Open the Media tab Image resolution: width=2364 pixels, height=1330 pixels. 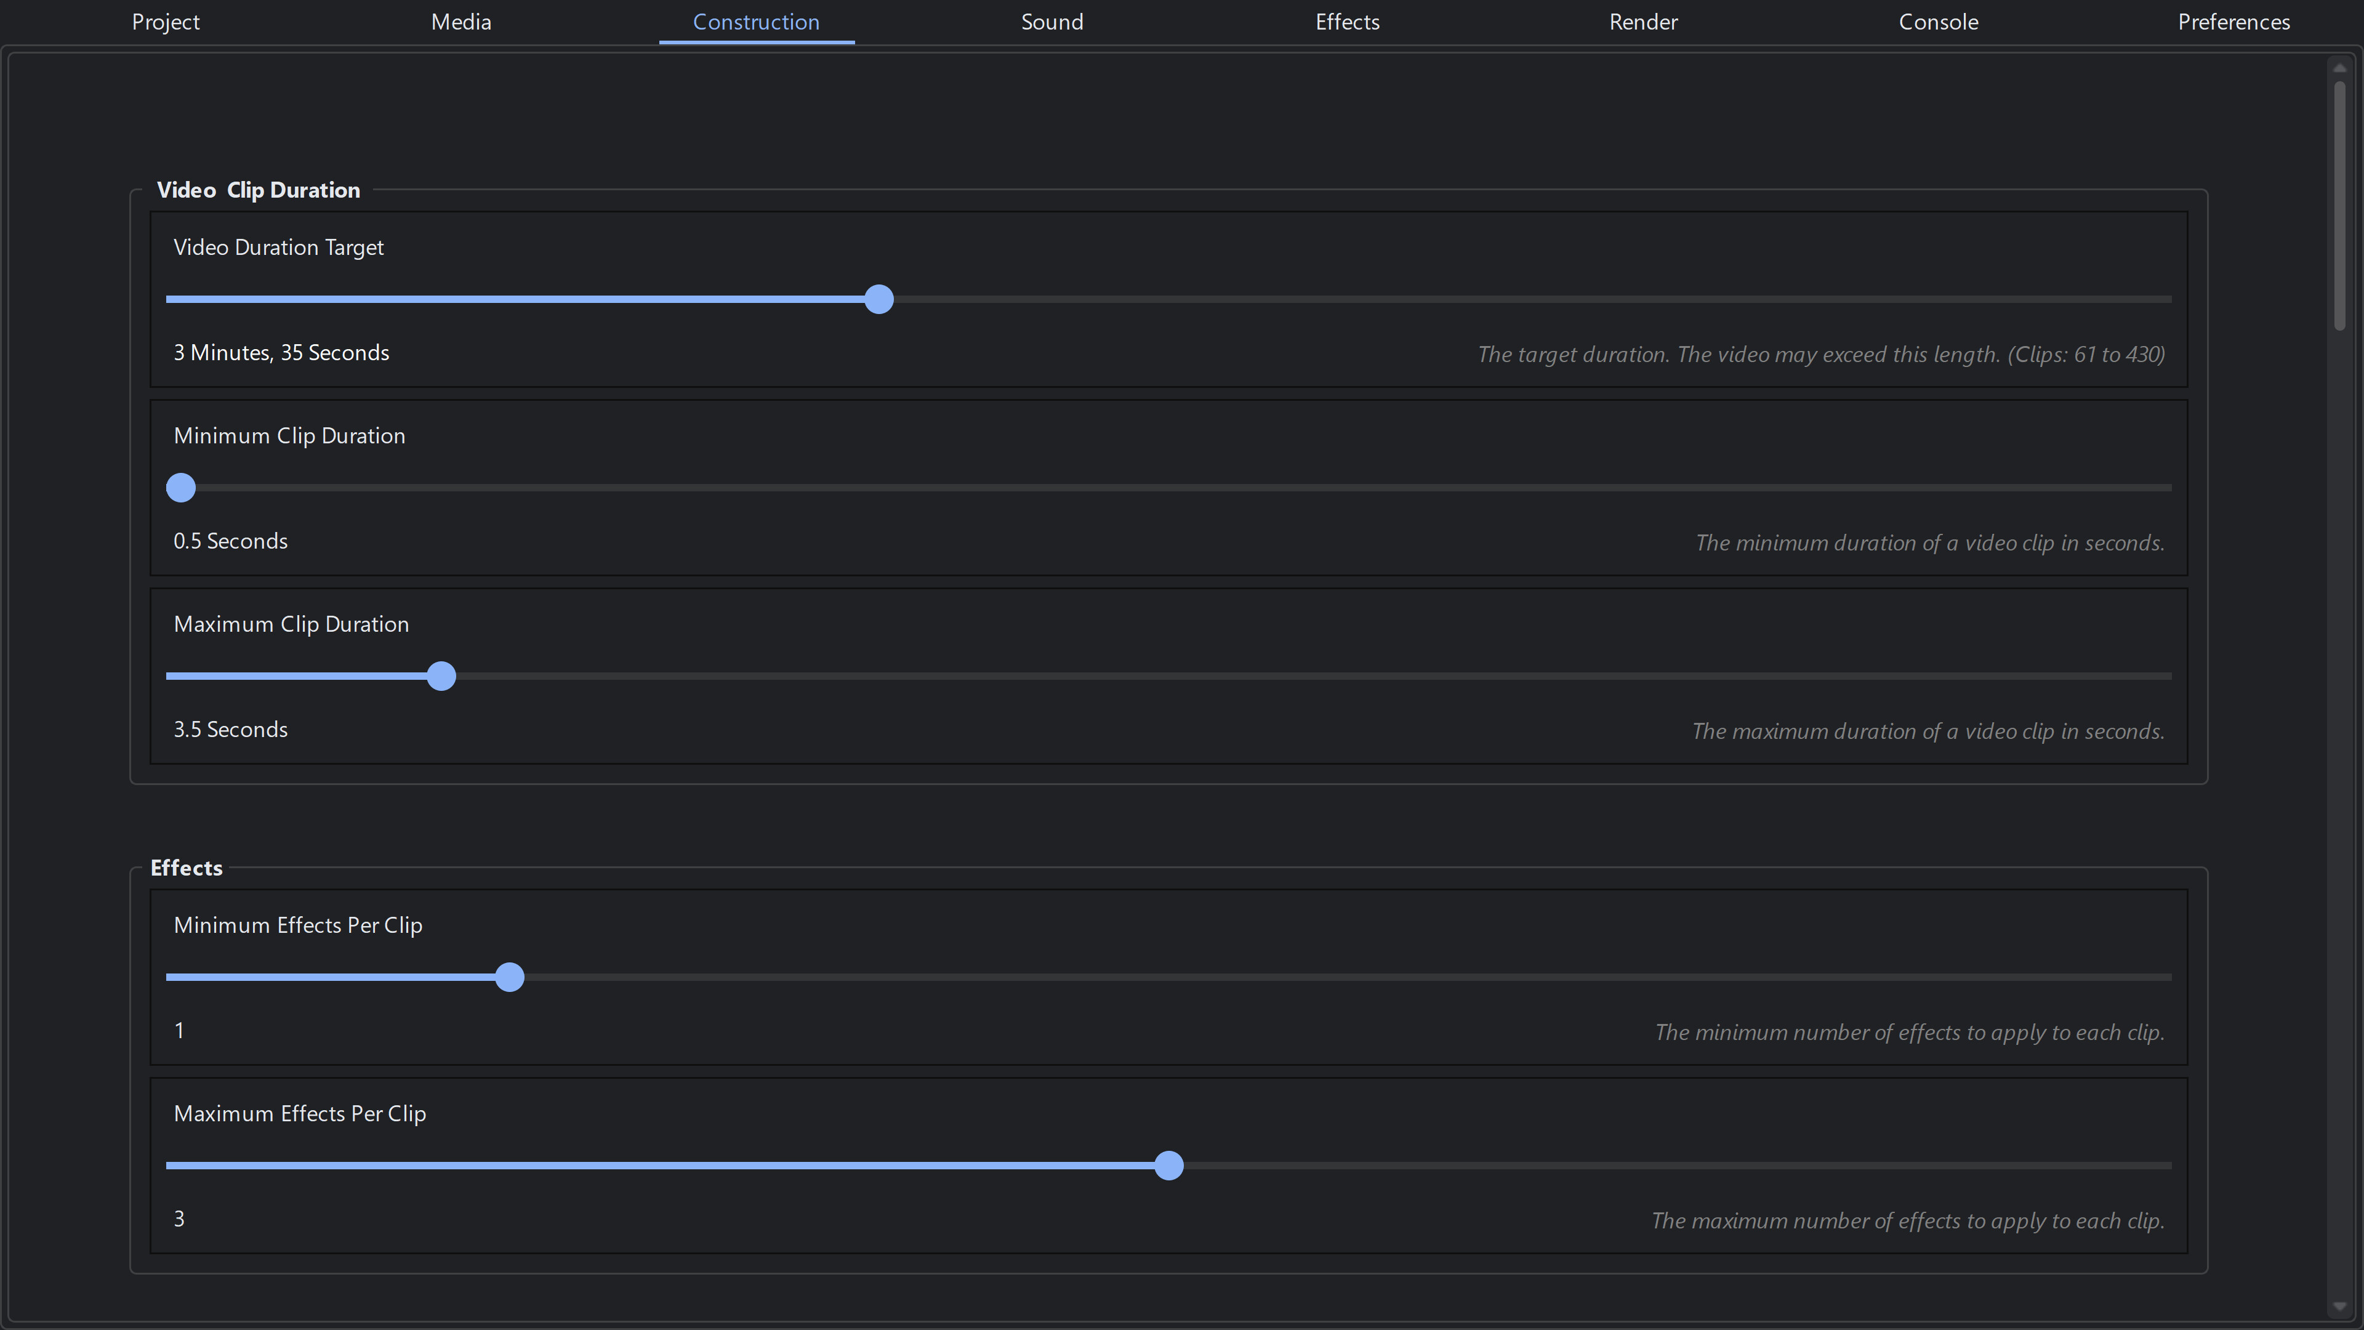[460, 21]
